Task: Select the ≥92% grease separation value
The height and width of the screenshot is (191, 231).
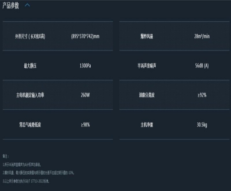Action: pyautogui.click(x=202, y=95)
